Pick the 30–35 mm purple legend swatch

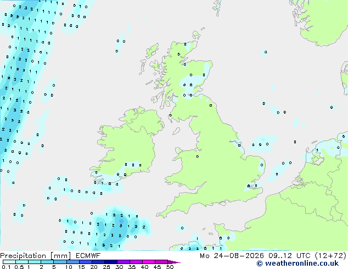coord(124,262)
